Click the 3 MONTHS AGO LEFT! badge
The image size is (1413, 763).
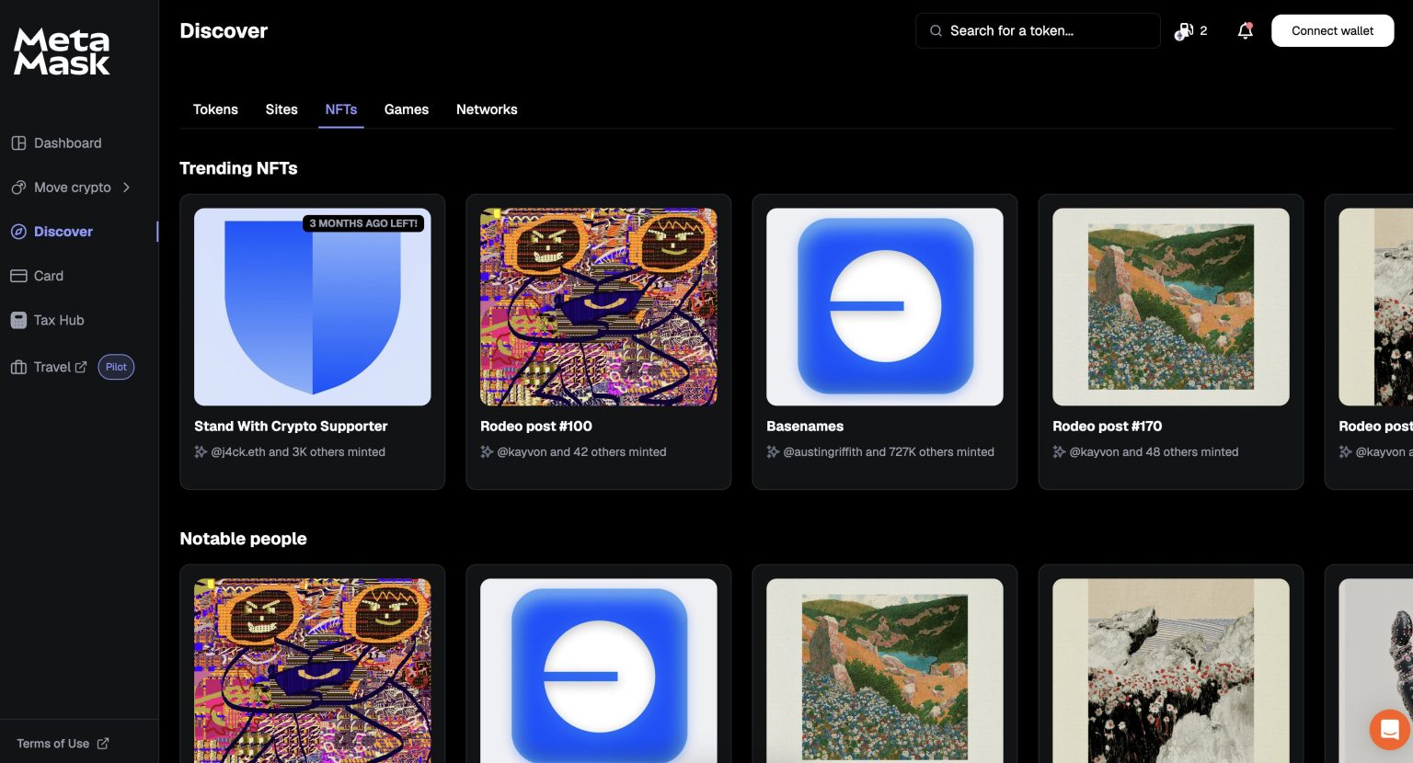coord(363,223)
